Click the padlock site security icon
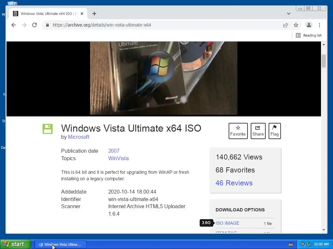 pyautogui.click(x=47, y=25)
